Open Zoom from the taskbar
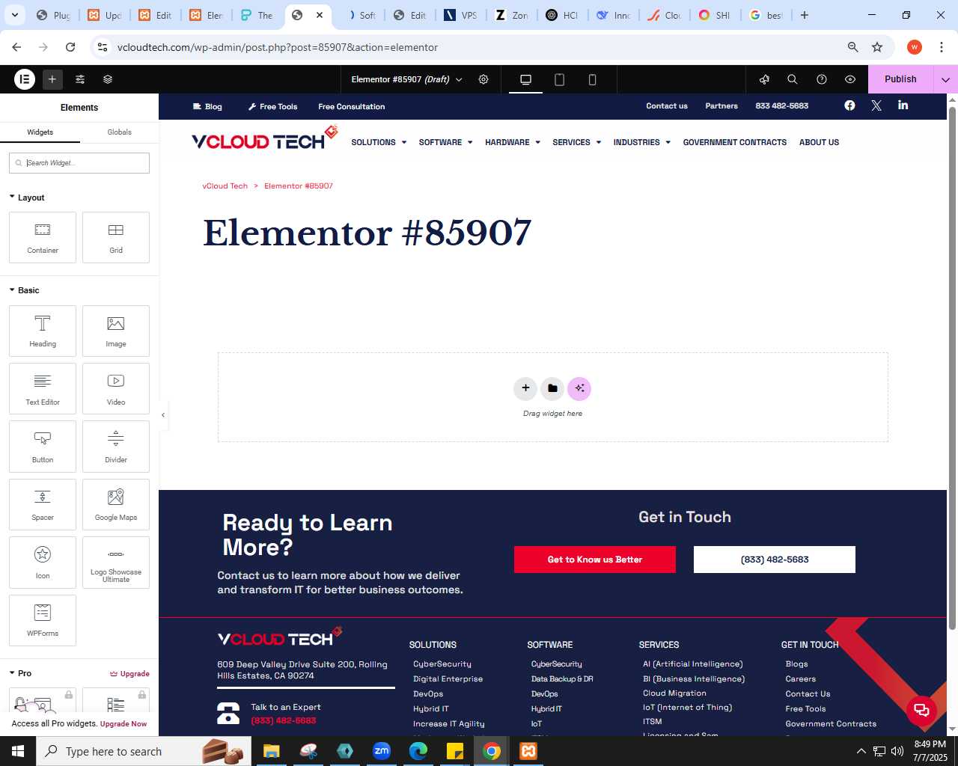 click(382, 751)
